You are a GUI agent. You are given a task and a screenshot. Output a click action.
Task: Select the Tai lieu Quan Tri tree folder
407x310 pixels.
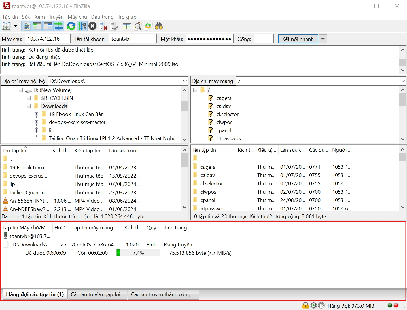tap(112, 138)
